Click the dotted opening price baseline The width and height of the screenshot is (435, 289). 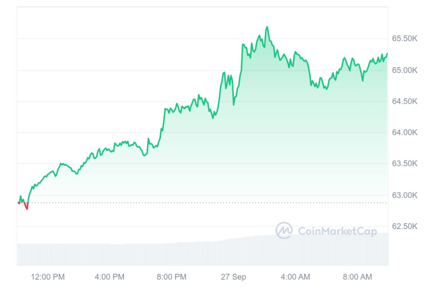202,203
